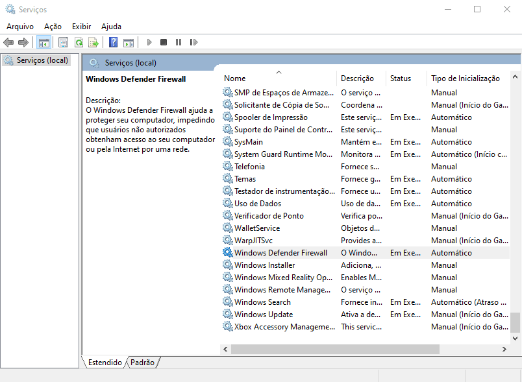
Task: Click the vertical scrollbar thumb
Action: [515, 322]
